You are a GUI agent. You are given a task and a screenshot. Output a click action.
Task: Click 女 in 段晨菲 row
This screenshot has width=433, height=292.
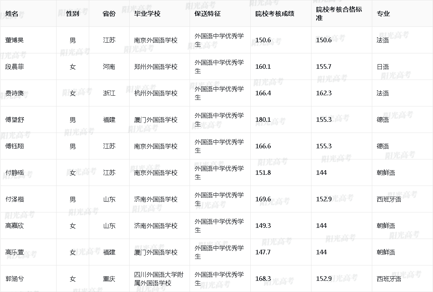pyautogui.click(x=73, y=66)
